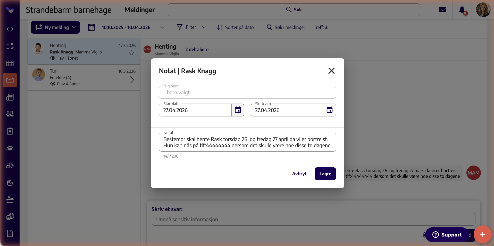Toggle star on Henting message
494x246 pixels.
coord(131,53)
